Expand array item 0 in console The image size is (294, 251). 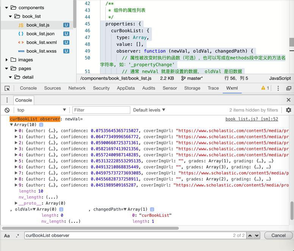16,131
